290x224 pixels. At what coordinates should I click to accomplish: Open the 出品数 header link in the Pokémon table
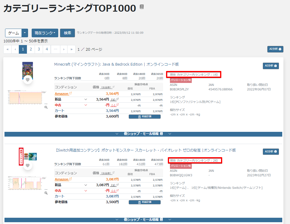point(108,173)
